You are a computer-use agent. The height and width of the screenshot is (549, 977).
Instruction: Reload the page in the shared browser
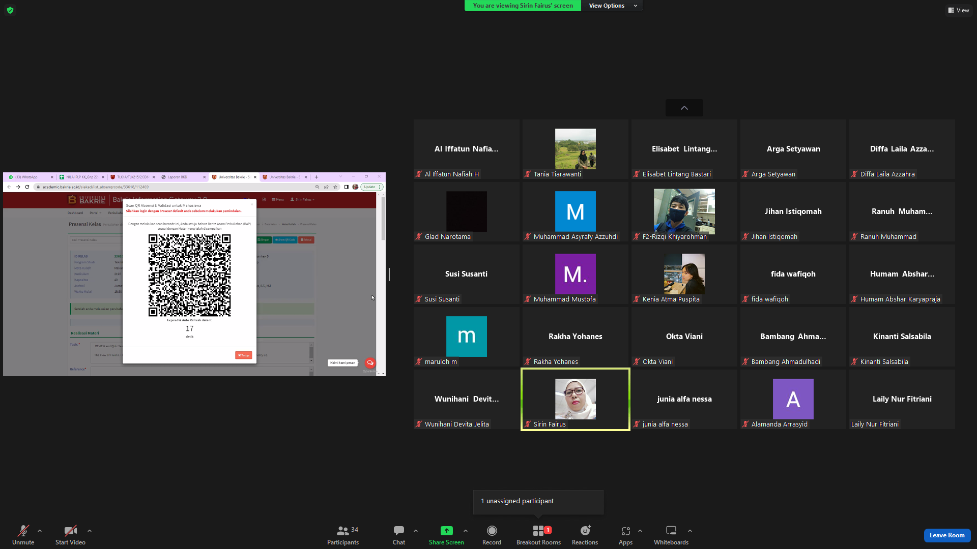(27, 187)
